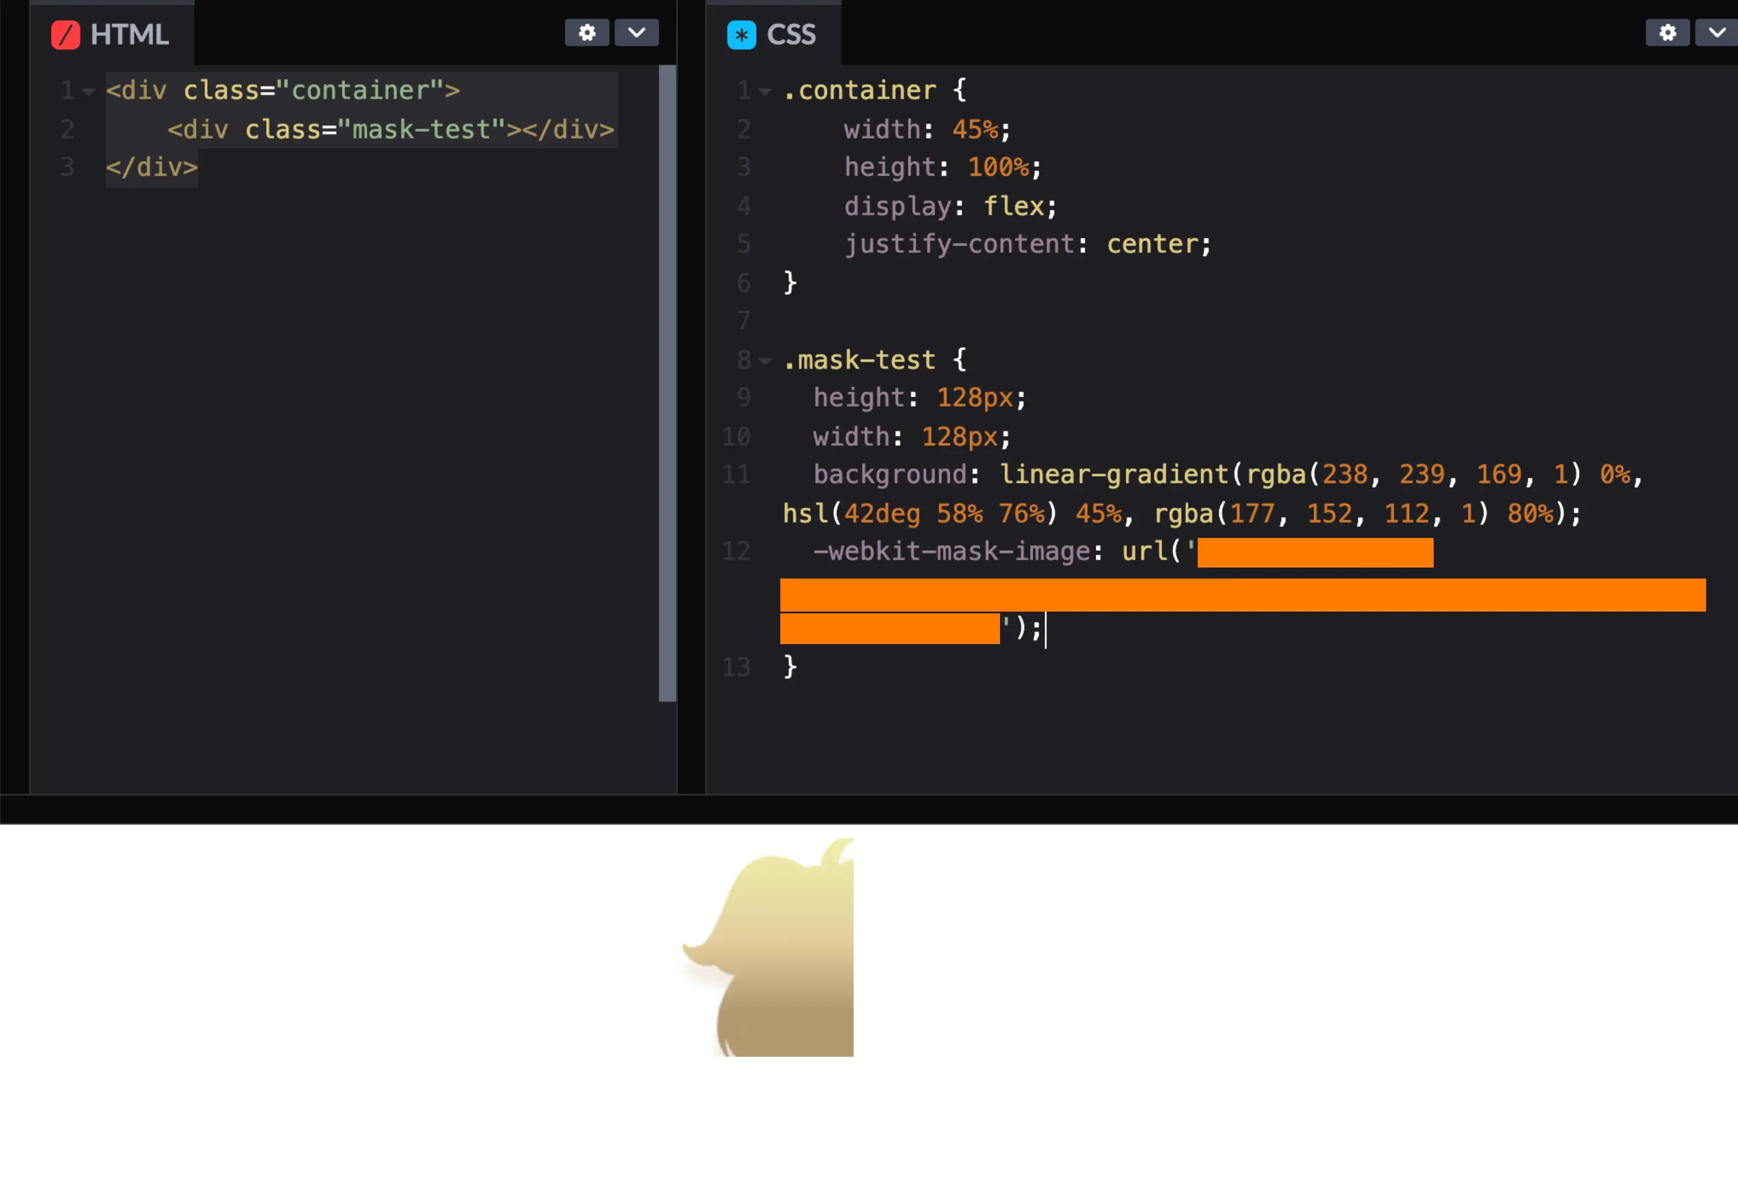Click the 'display: flex;' line
The height and width of the screenshot is (1200, 1738).
click(x=950, y=206)
